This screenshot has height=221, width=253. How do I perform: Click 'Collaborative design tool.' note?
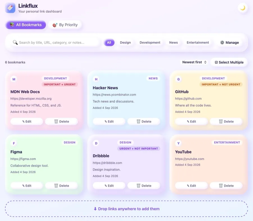coord(29,166)
